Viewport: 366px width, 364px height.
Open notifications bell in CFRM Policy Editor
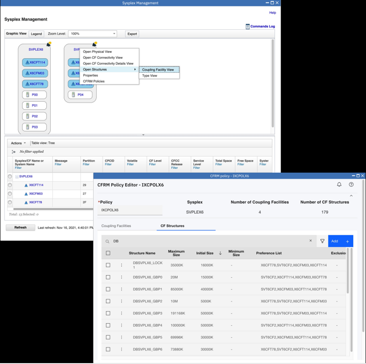(339, 185)
